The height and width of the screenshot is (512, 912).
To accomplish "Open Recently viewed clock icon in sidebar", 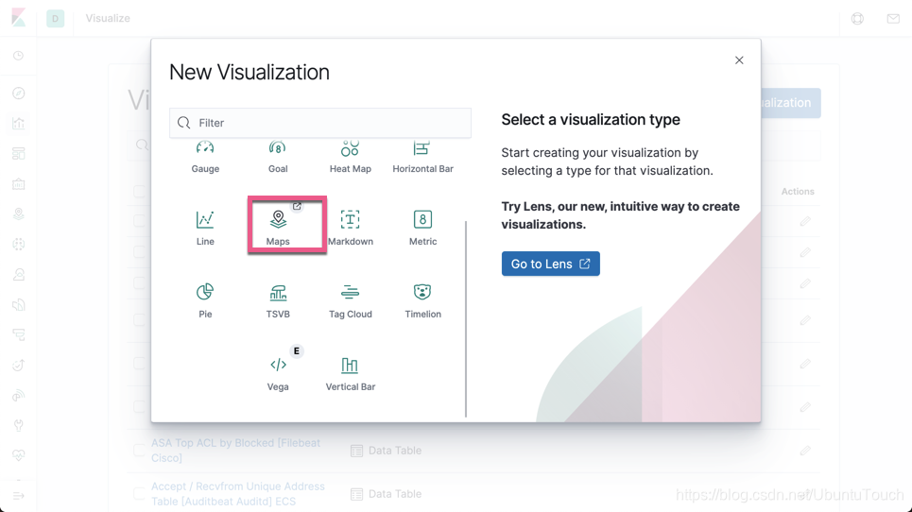I will click(x=19, y=56).
